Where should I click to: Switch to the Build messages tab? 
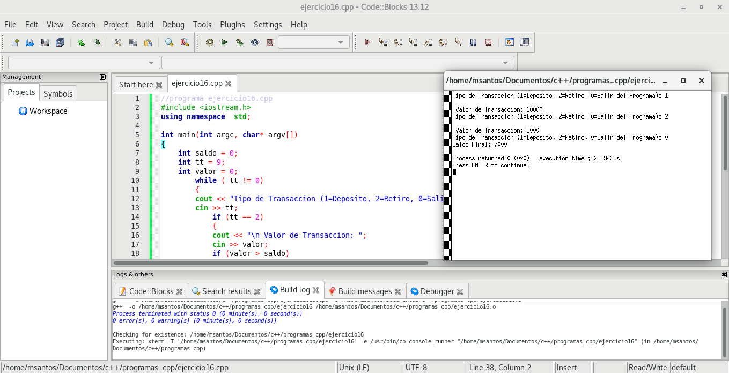(x=365, y=291)
